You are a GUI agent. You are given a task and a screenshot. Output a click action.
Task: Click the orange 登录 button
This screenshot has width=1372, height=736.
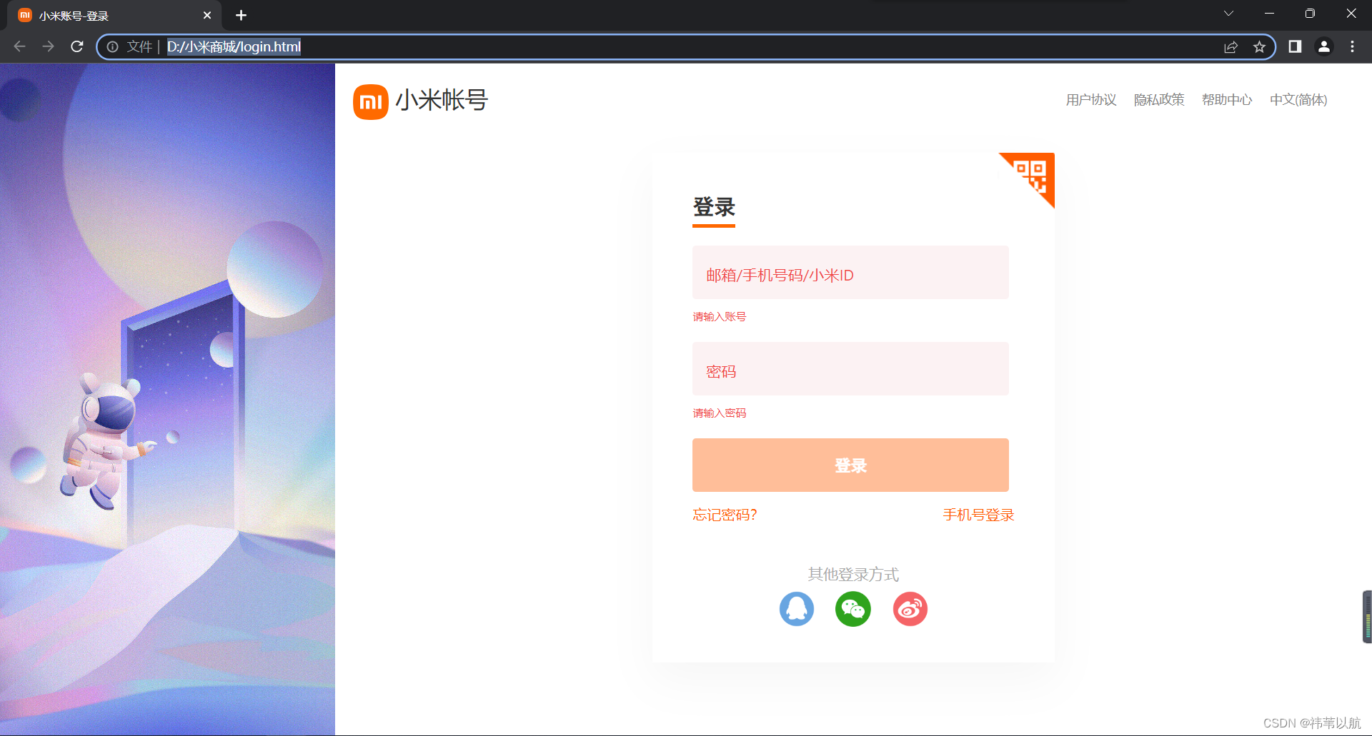850,465
